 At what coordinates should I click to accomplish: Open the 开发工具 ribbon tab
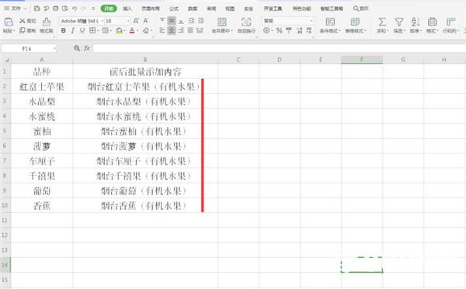click(x=273, y=9)
